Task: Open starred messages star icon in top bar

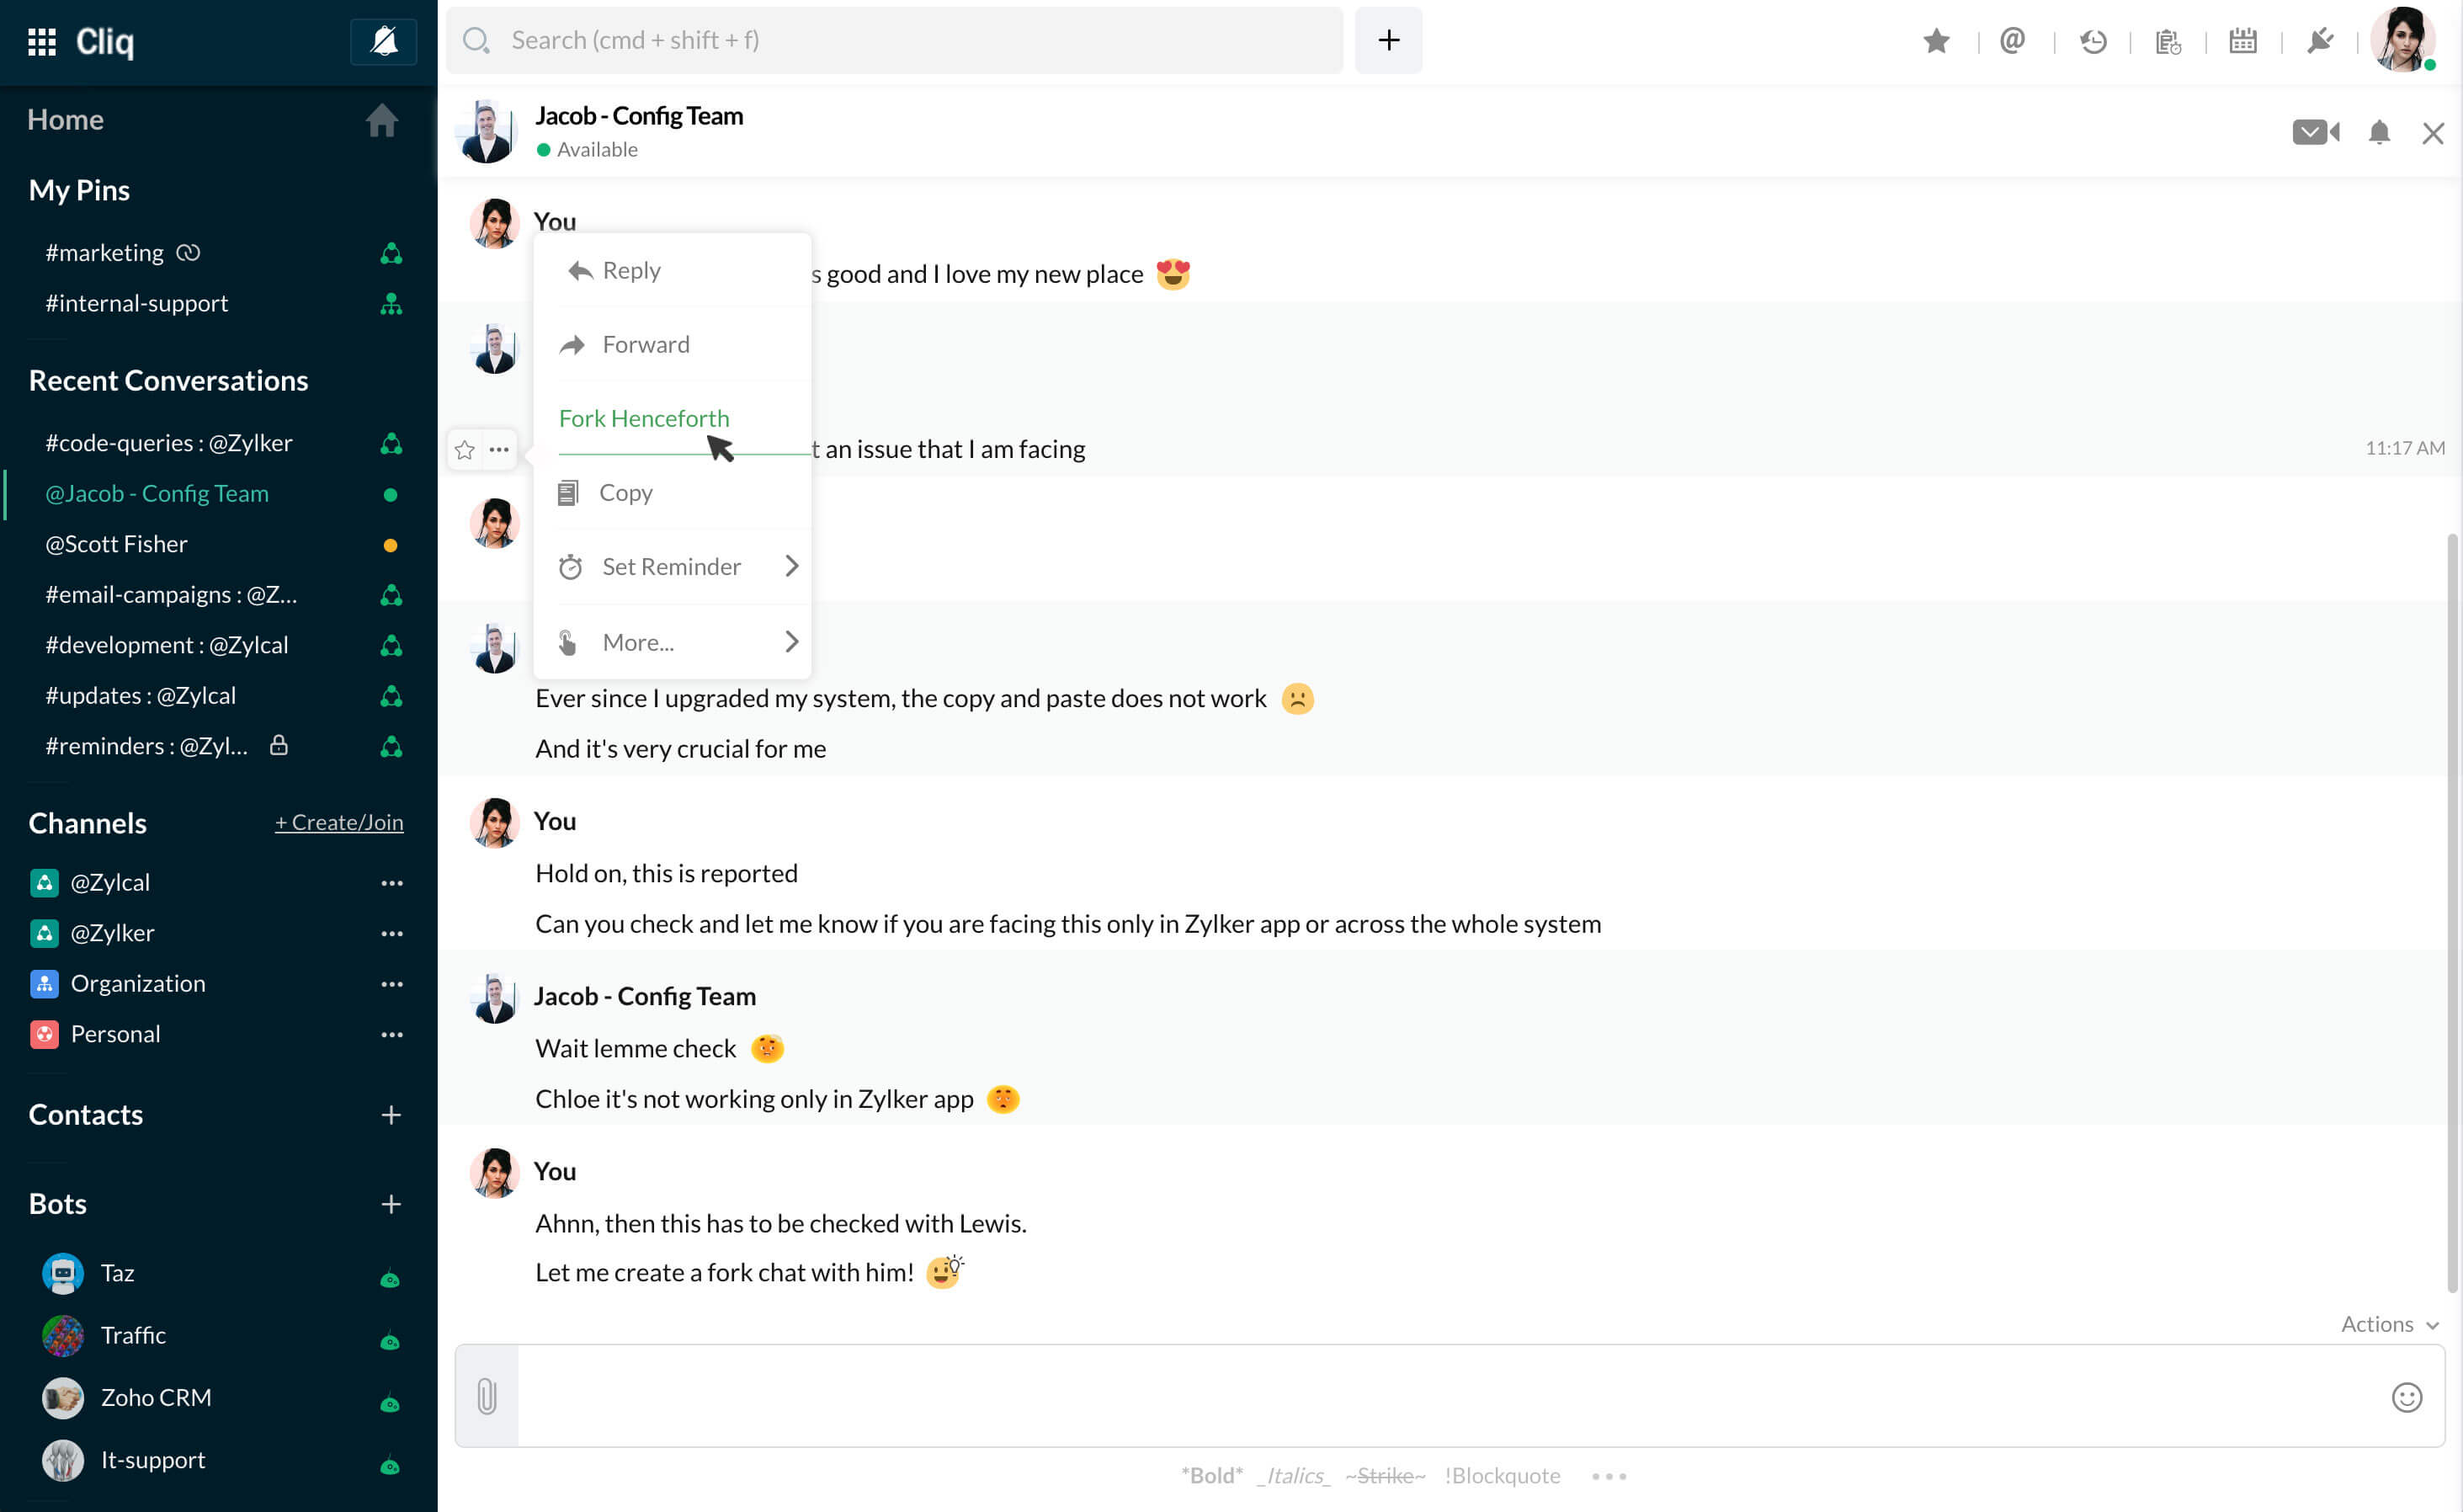Action: coord(1936,41)
